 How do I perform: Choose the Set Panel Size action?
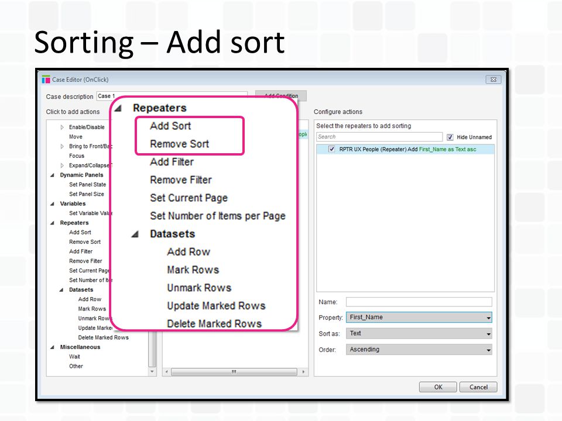(x=87, y=194)
